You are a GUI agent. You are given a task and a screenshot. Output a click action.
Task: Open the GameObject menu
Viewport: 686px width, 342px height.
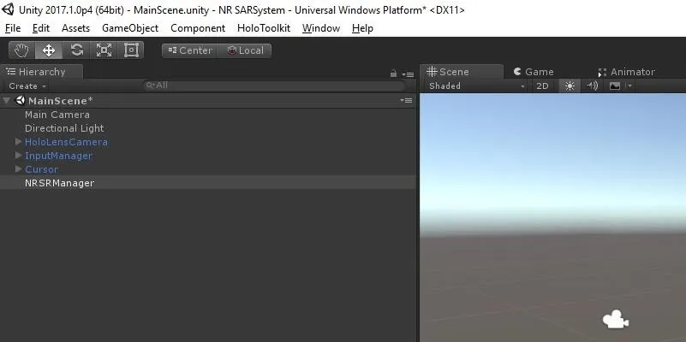[x=130, y=28]
